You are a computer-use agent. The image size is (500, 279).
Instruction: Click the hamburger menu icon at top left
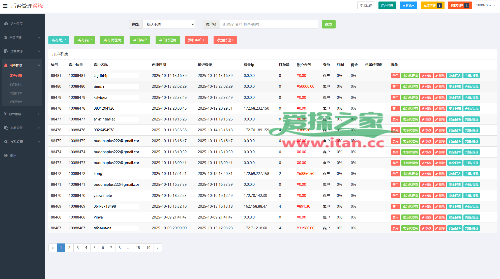(5, 6)
